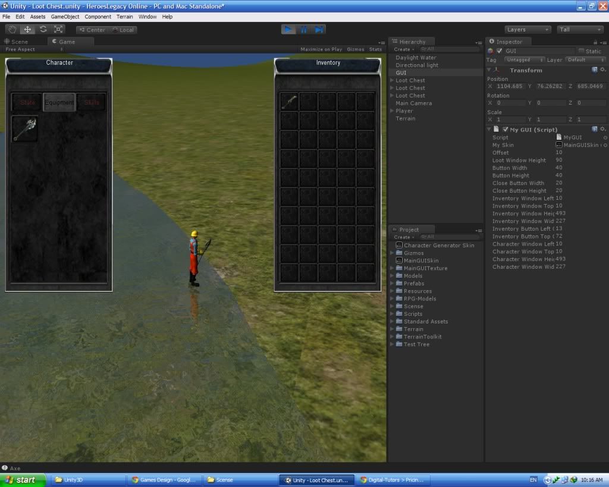609x487 pixels.
Task: Select the Hand tool in the toolbar
Action: [x=12, y=30]
